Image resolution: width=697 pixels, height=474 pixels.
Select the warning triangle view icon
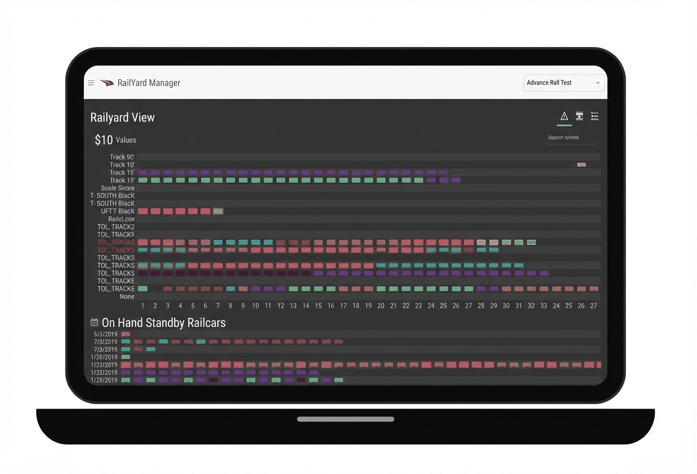(564, 116)
